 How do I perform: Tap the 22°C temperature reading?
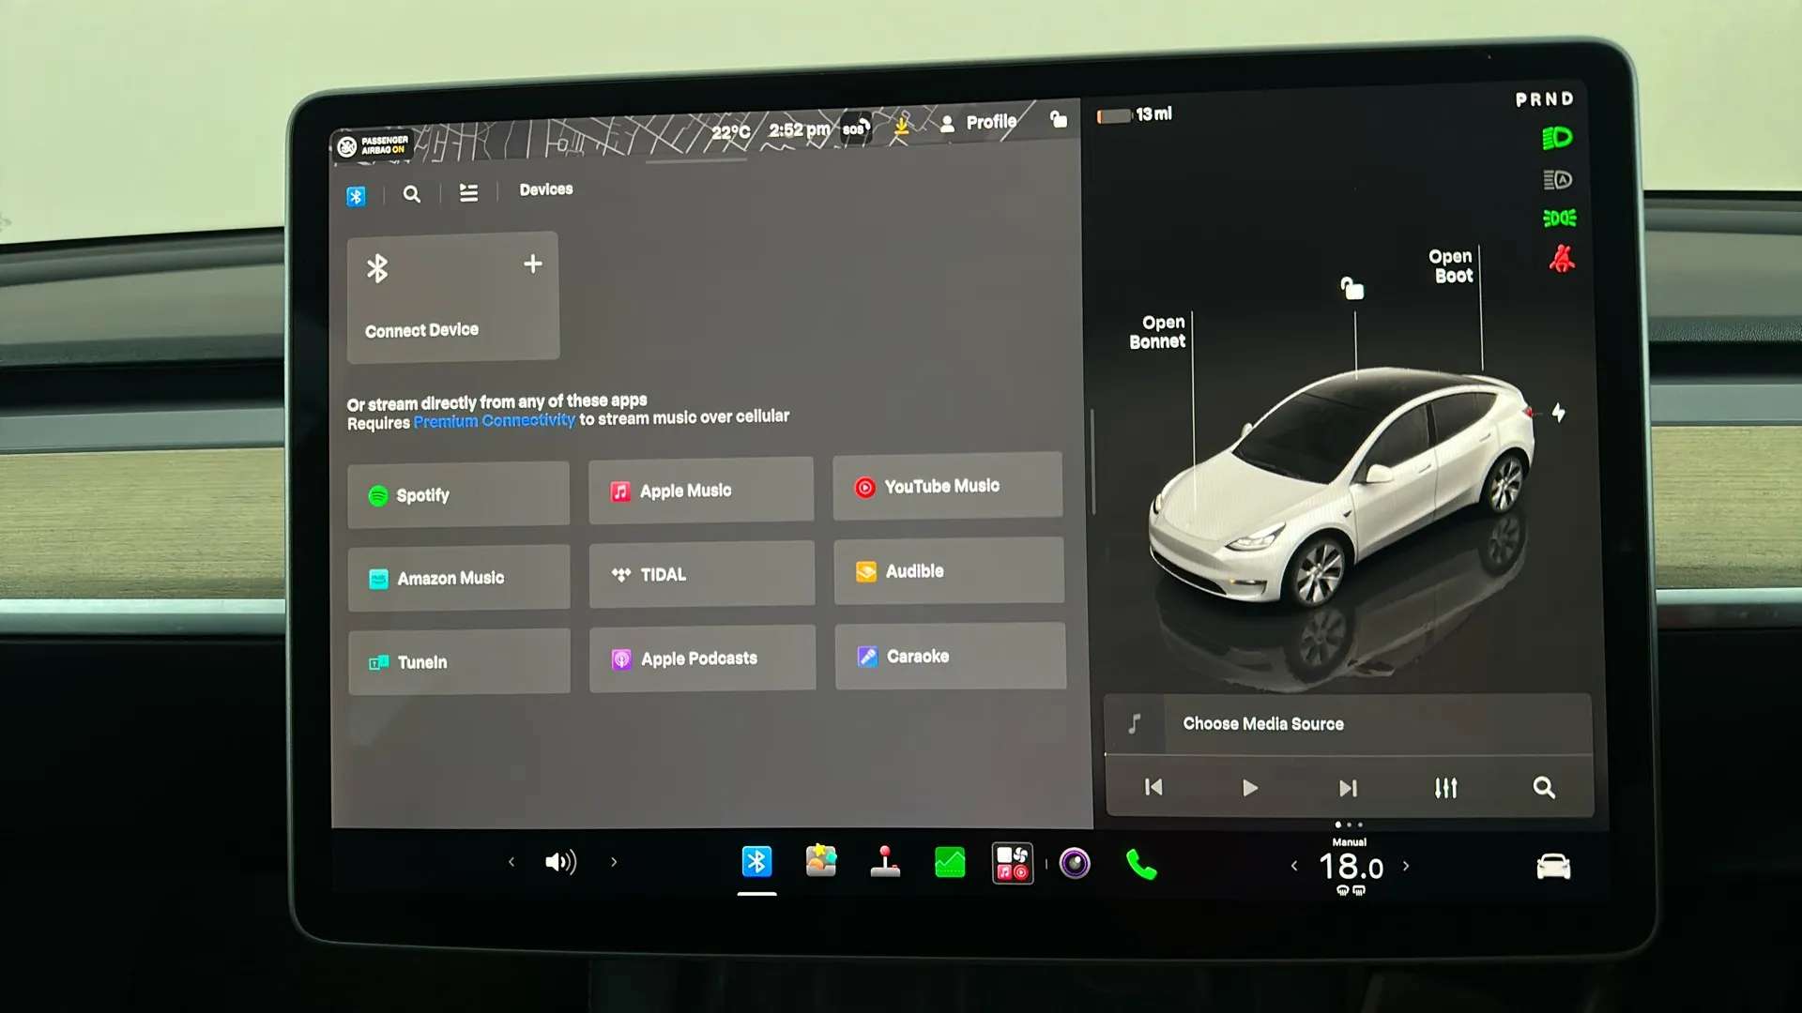[730, 132]
